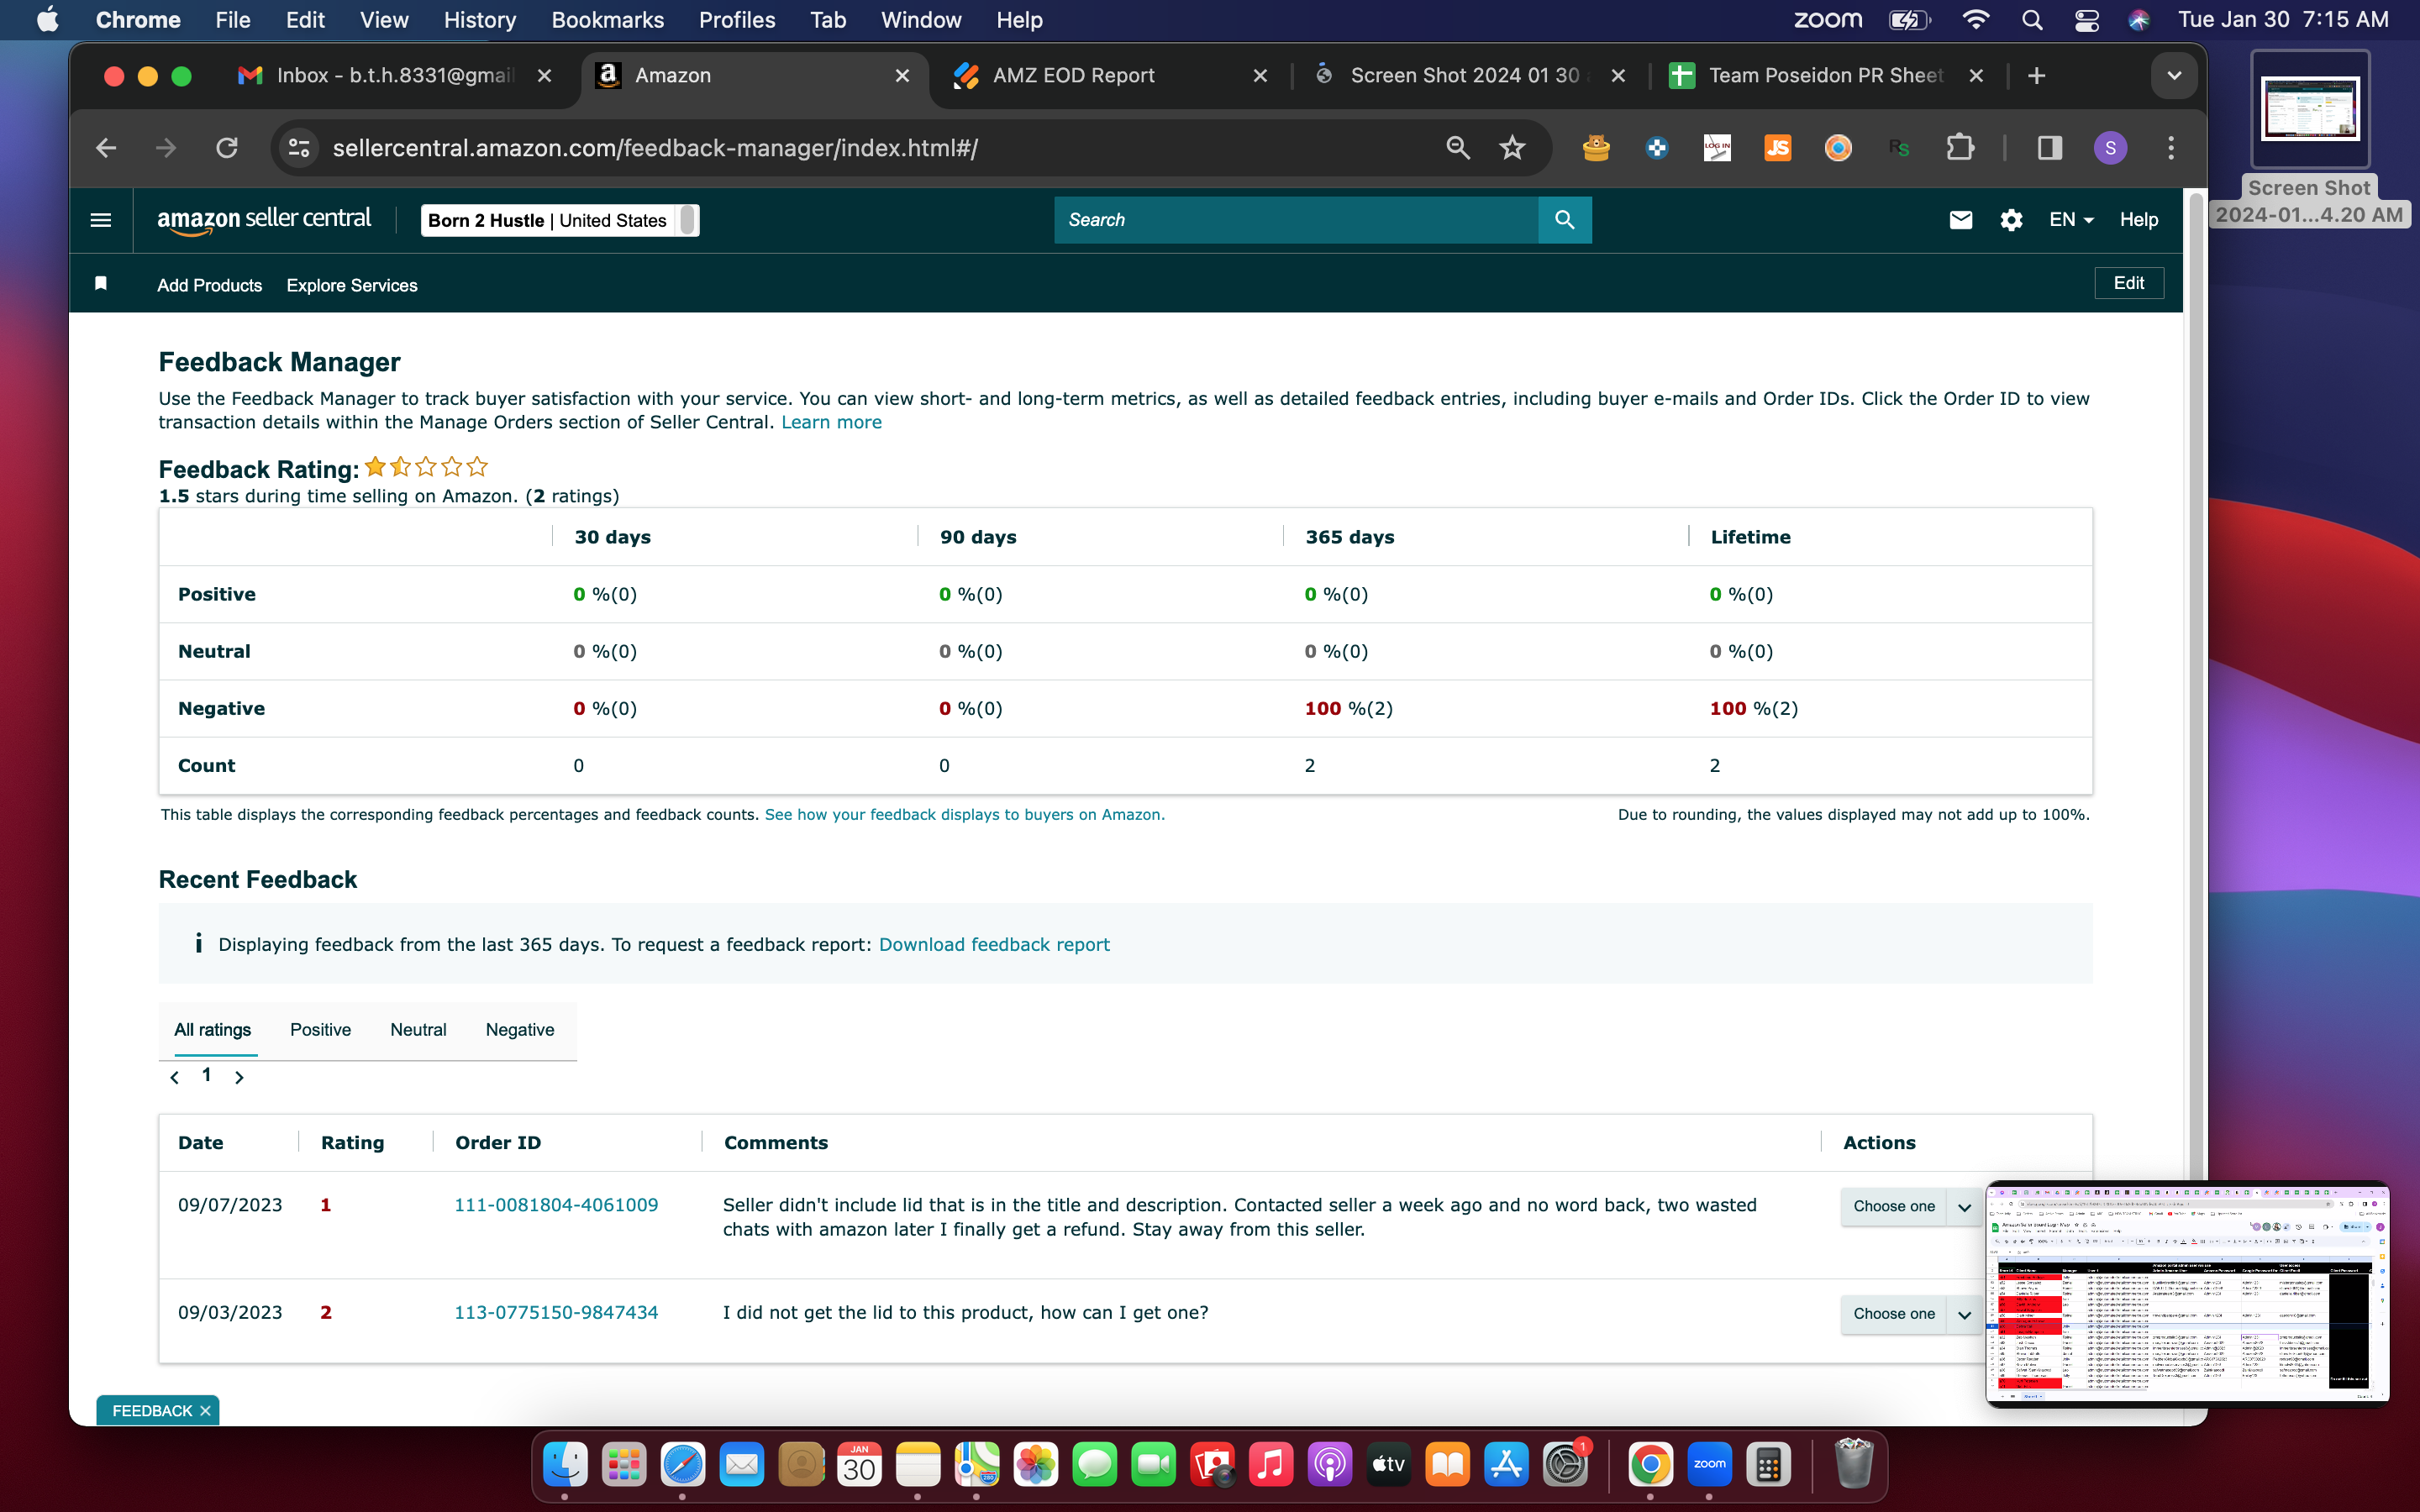Bookmark this page with the star icon
Screen dimensions: 2420x1512
click(x=1512, y=148)
